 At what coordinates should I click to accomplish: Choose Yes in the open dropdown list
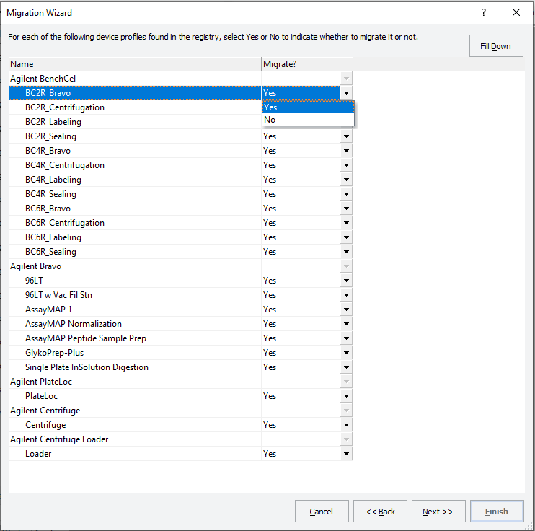coord(308,107)
